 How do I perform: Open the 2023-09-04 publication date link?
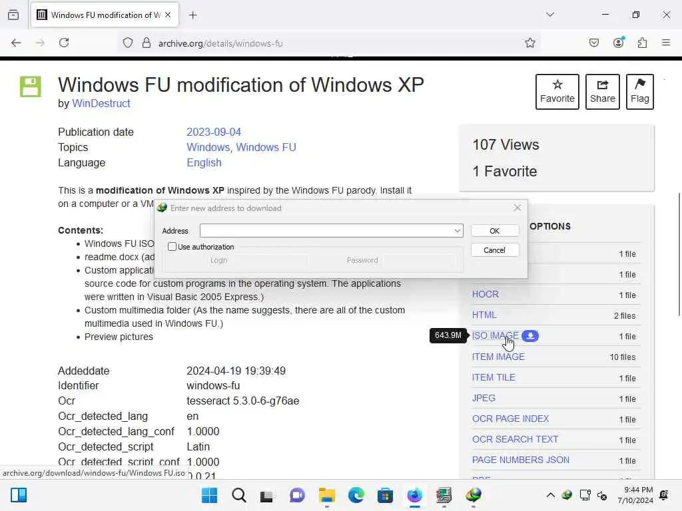coord(214,132)
